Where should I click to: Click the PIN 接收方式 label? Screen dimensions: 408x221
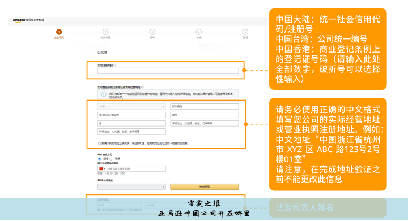pyautogui.click(x=105, y=155)
